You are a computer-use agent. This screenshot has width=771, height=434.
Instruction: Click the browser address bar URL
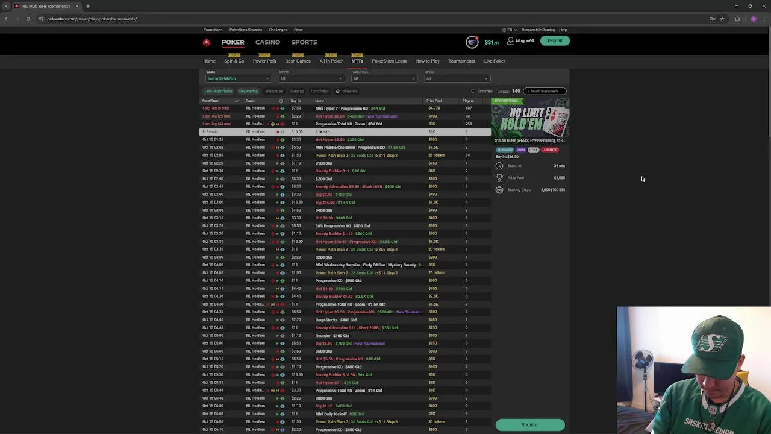(92, 19)
